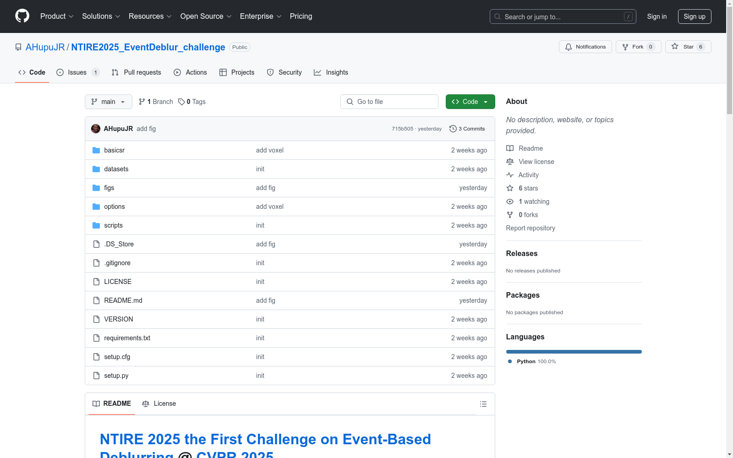This screenshot has height=458, width=733.
Task: Click the .DS_Store file icon
Action: [96, 244]
